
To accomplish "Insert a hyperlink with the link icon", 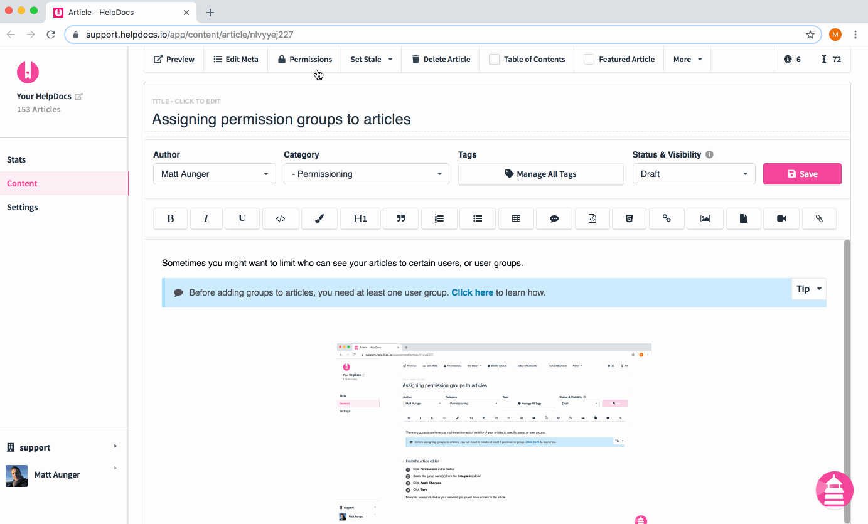I will click(x=667, y=218).
